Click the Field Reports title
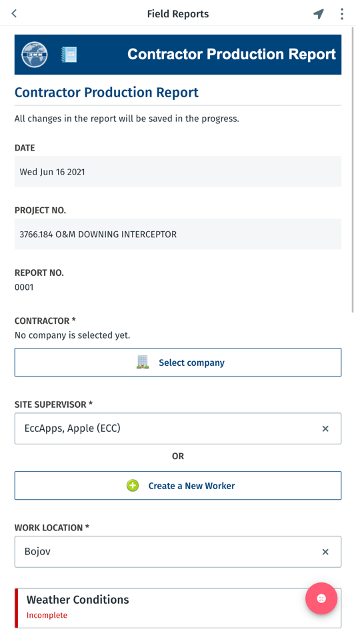The image size is (356, 633). [x=178, y=14]
